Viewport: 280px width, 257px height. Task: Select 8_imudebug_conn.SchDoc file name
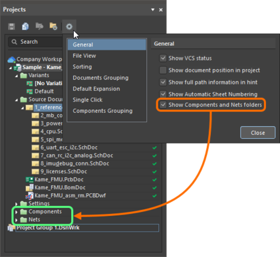(74, 163)
